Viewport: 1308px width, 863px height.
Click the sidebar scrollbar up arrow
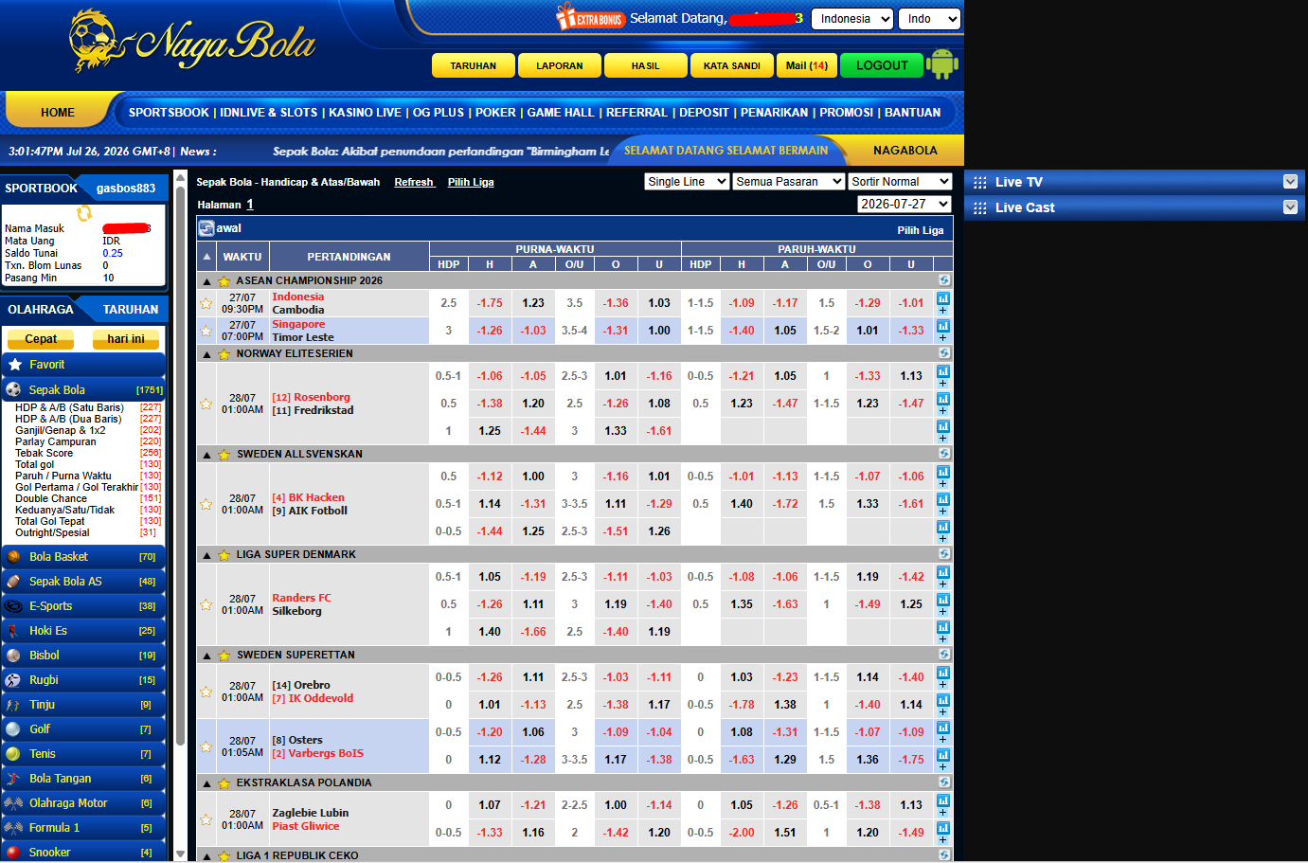pos(181,177)
